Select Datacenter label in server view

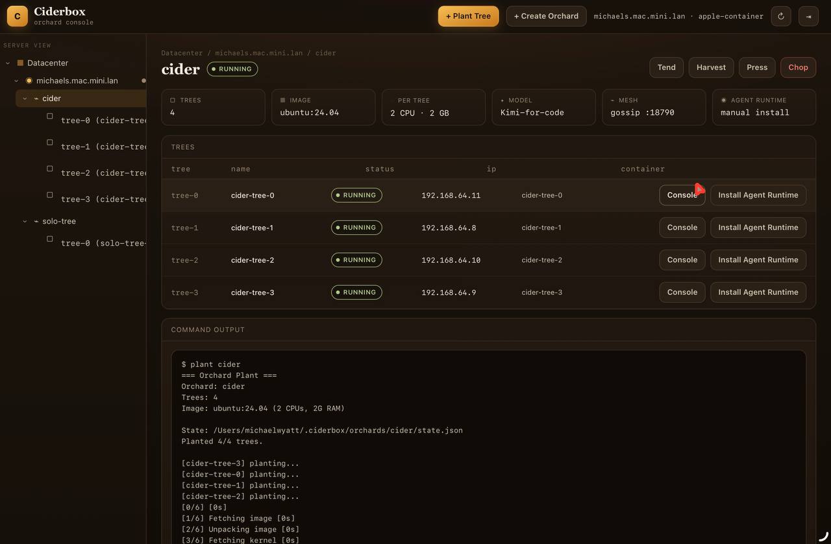click(47, 63)
